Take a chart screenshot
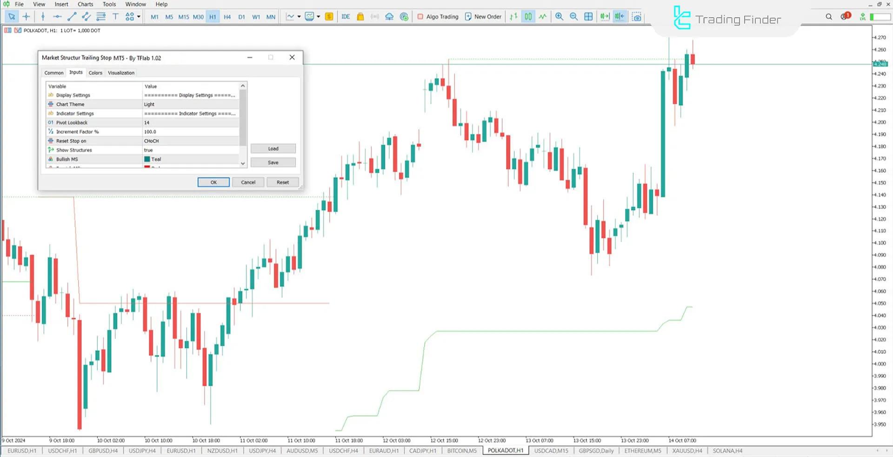This screenshot has width=893, height=457. (636, 16)
